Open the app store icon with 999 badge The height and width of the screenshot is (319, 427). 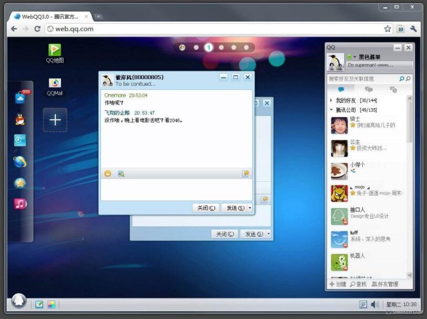click(x=21, y=97)
